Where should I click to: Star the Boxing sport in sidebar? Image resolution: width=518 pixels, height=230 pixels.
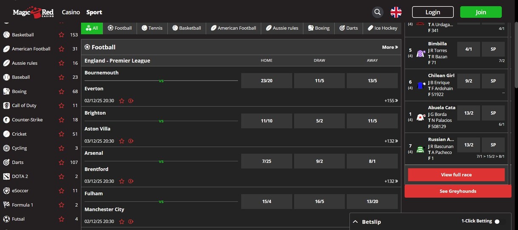61,92
